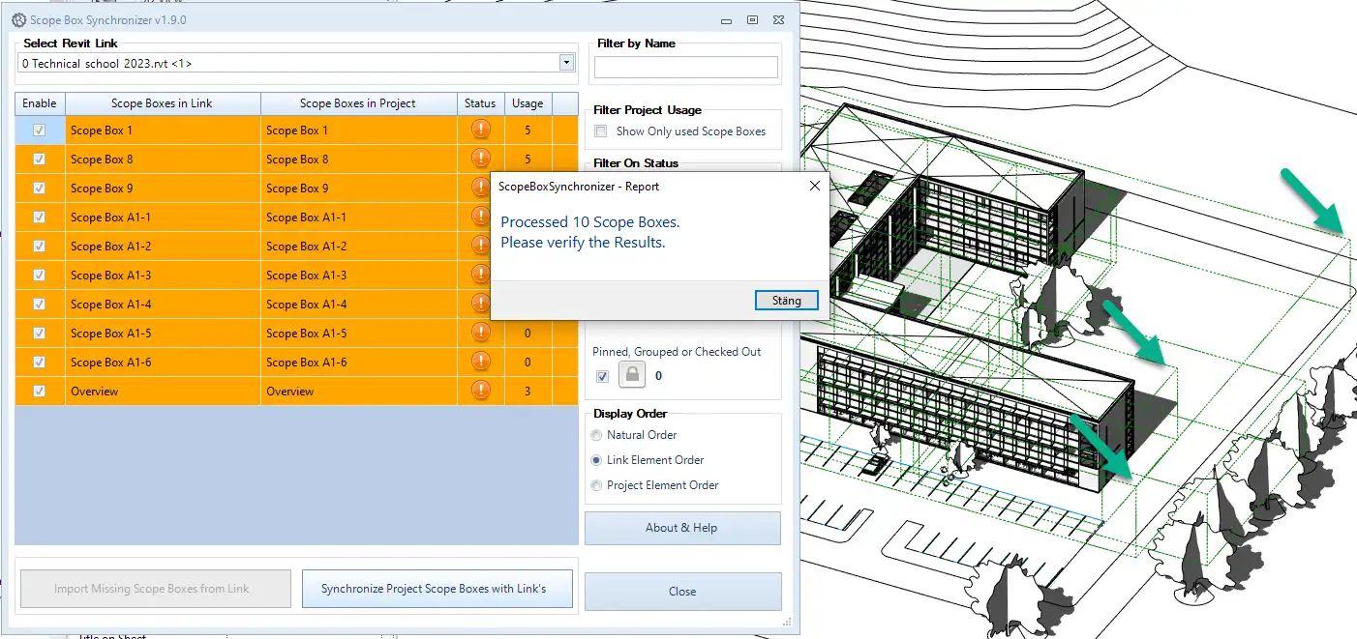Select 'Scope Box A1-4' in Link column
The image size is (1357, 639).
[x=110, y=305]
